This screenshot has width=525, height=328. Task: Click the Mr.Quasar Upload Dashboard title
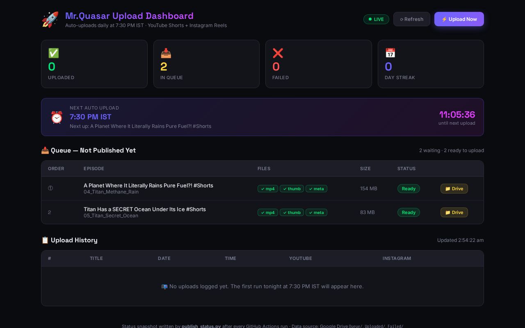click(129, 16)
